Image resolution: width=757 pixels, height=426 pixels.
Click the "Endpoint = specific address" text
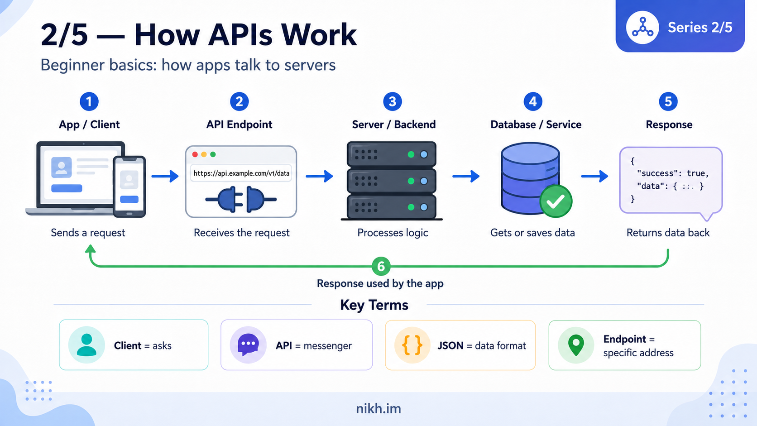638,346
